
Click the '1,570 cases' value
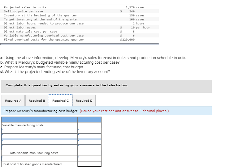(135, 7)
